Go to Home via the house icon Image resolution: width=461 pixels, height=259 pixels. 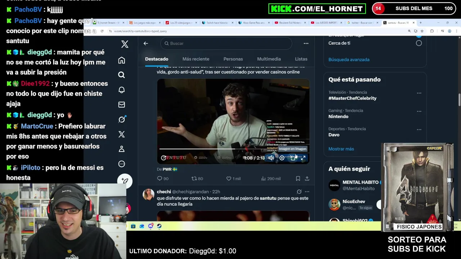point(122,60)
